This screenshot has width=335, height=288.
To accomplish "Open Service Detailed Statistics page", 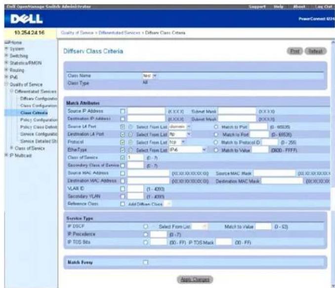I will [x=39, y=141].
